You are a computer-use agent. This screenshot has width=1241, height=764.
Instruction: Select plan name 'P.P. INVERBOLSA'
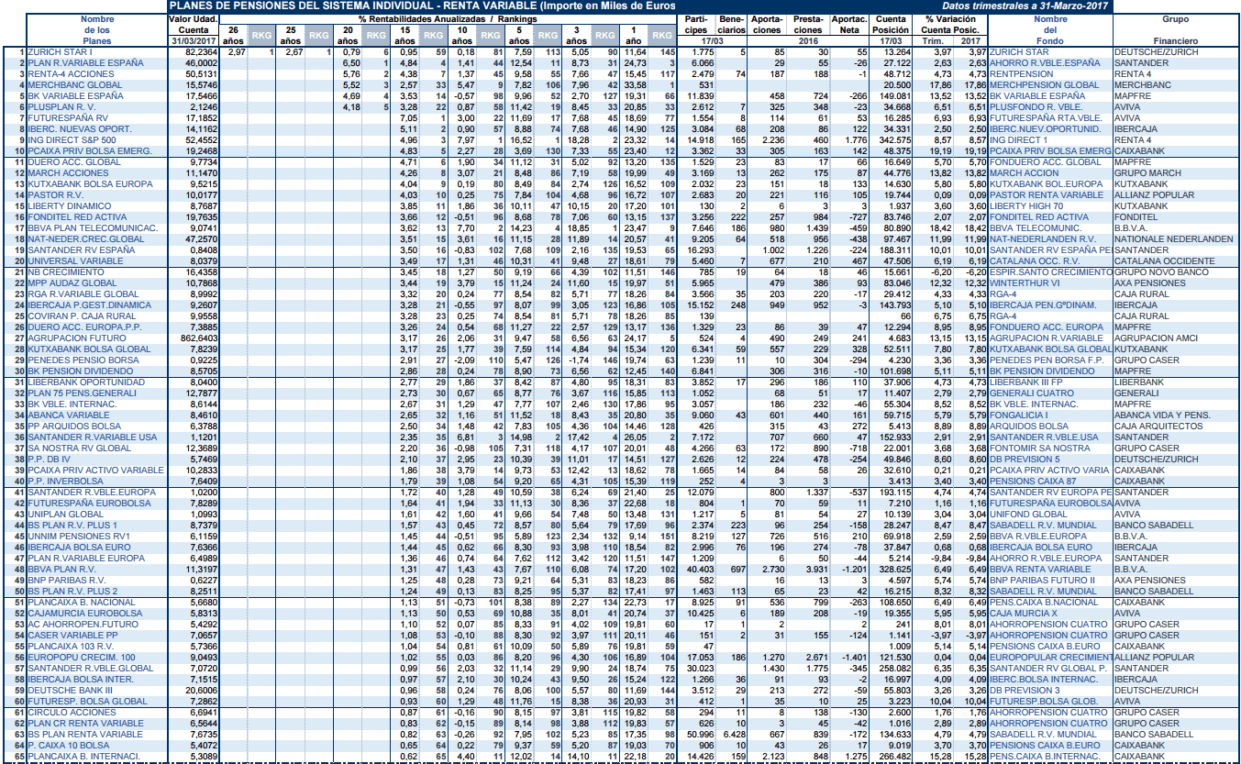(x=63, y=482)
